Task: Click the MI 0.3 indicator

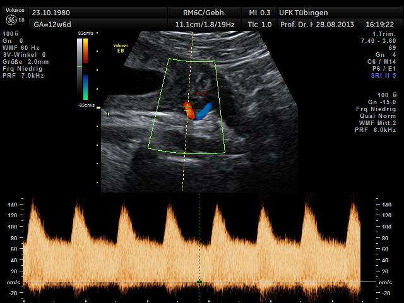Action: pyautogui.click(x=260, y=12)
